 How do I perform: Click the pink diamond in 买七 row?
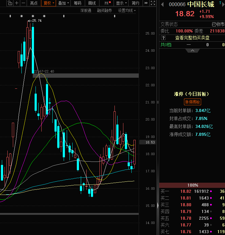[211, 232]
